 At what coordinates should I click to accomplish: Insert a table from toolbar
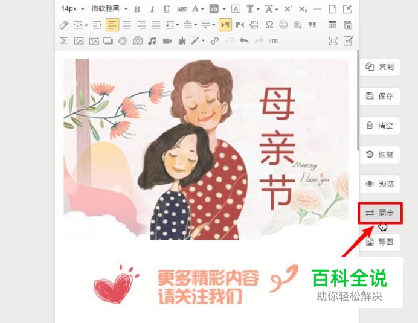click(x=332, y=25)
